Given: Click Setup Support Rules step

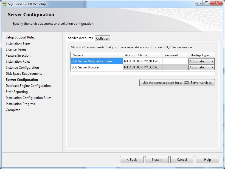Looking at the screenshot, I should click(x=20, y=37).
